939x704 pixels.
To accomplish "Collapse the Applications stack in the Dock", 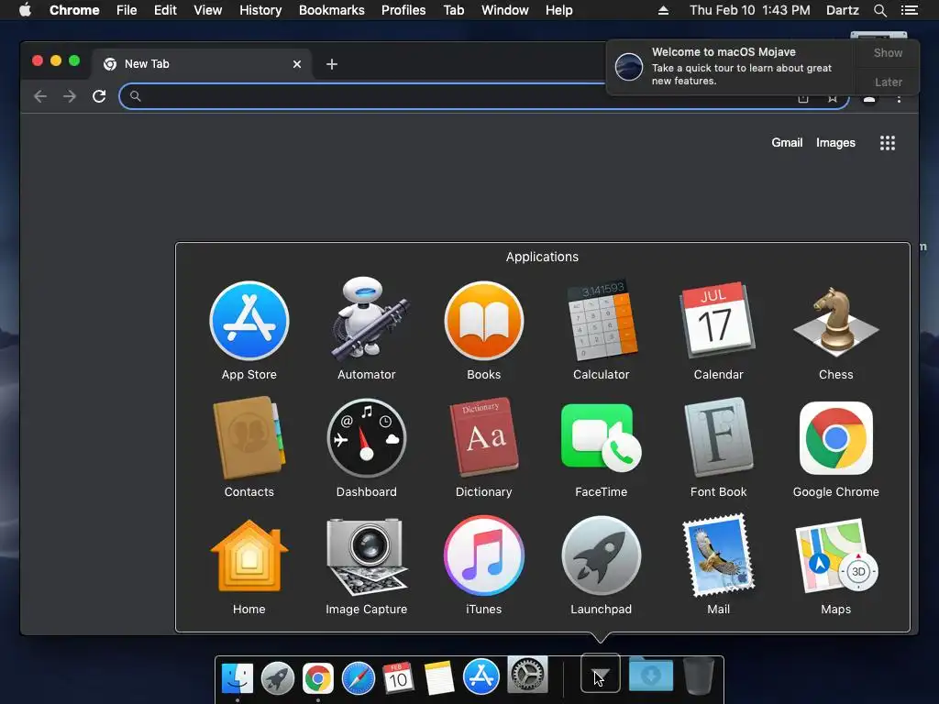I will click(x=600, y=674).
